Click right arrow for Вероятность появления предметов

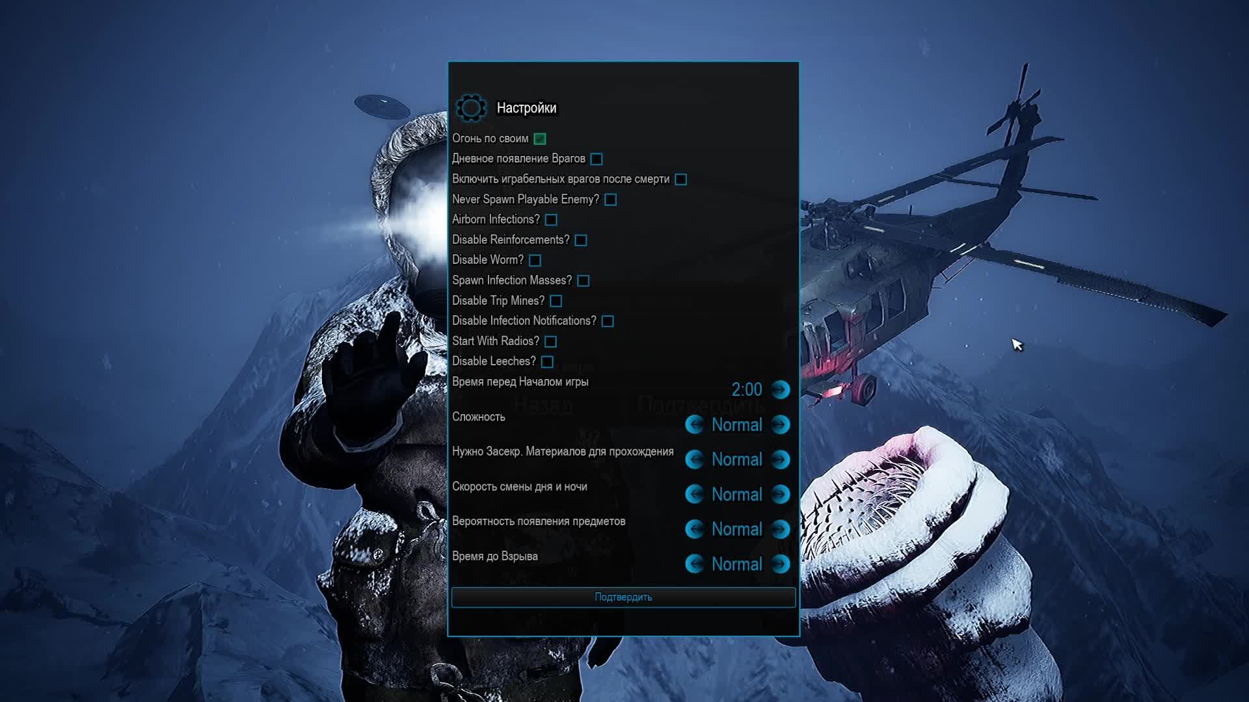click(x=780, y=529)
